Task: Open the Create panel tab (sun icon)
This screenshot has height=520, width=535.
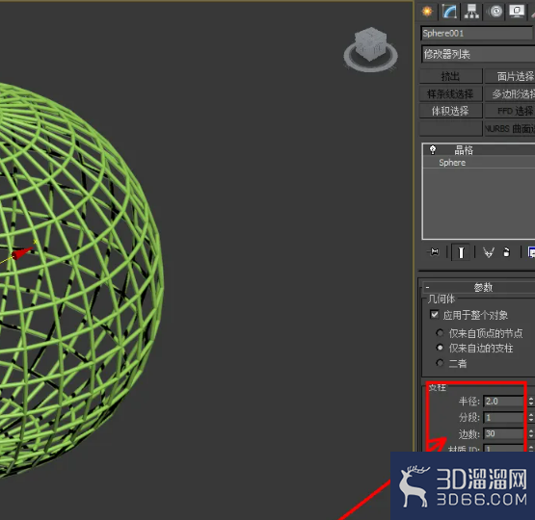Action: coord(427,12)
